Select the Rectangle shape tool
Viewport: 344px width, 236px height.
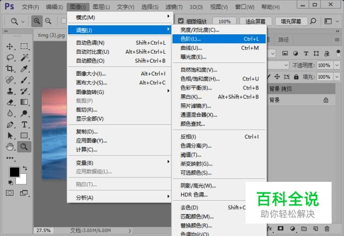point(24,136)
